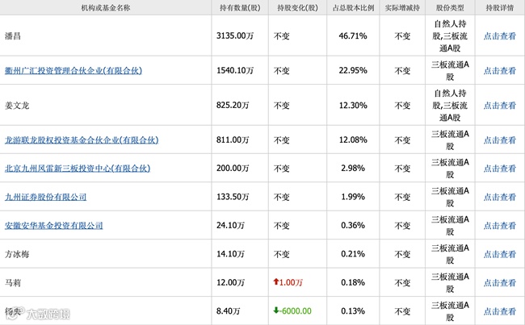The width and height of the screenshot is (525, 325).
Task: Click the 2.98% share ratio
Action: point(353,168)
